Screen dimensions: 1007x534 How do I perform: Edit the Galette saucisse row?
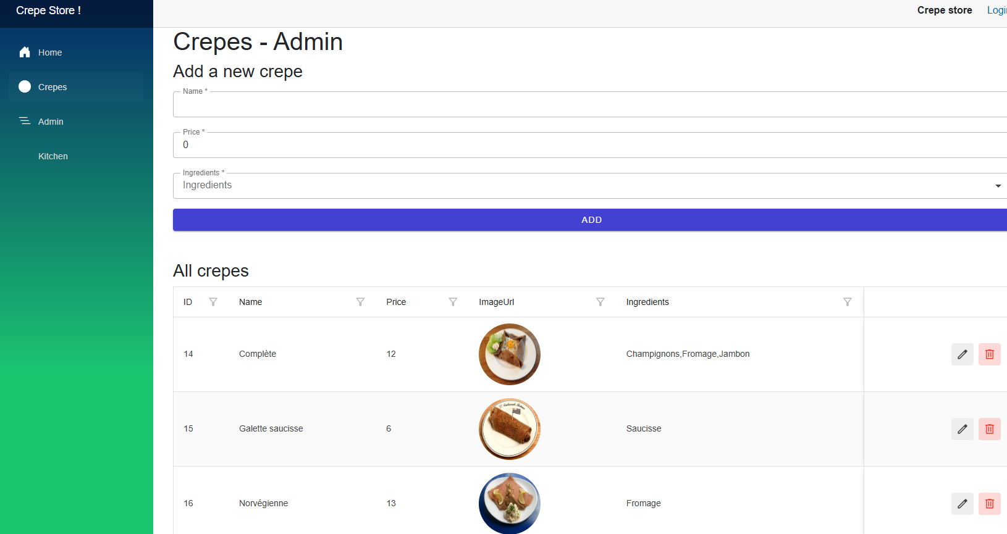click(962, 429)
